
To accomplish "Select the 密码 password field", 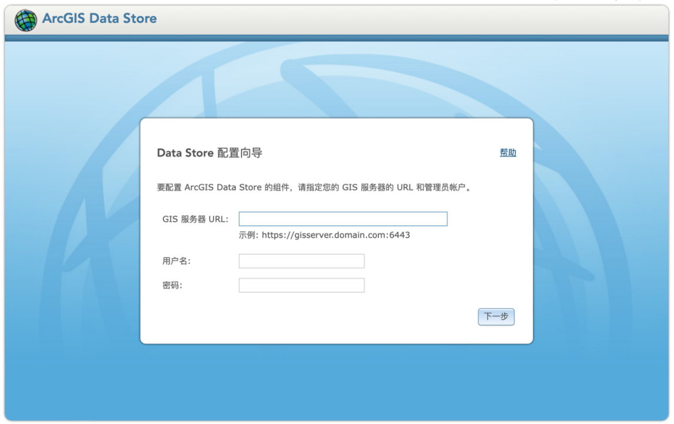I will point(302,285).
